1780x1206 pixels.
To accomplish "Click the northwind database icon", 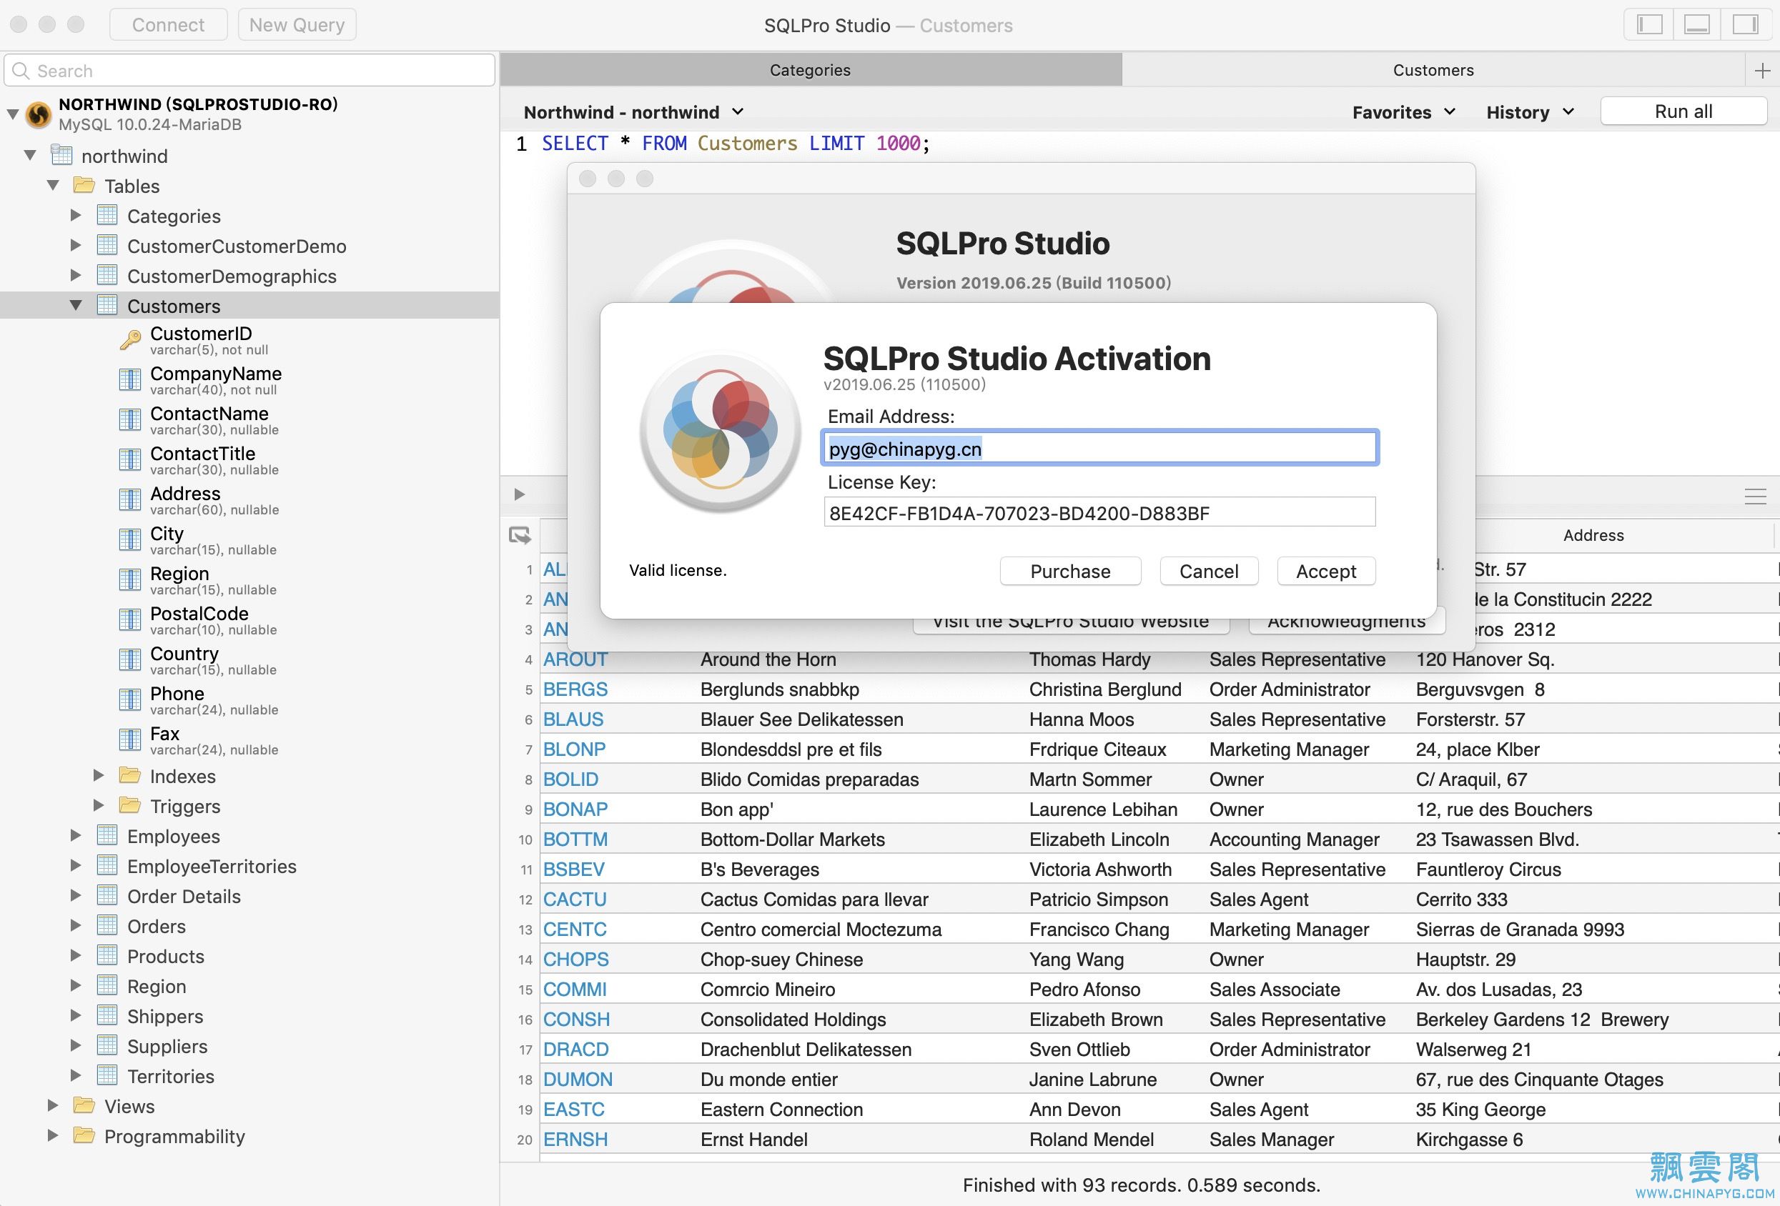I will [61, 156].
